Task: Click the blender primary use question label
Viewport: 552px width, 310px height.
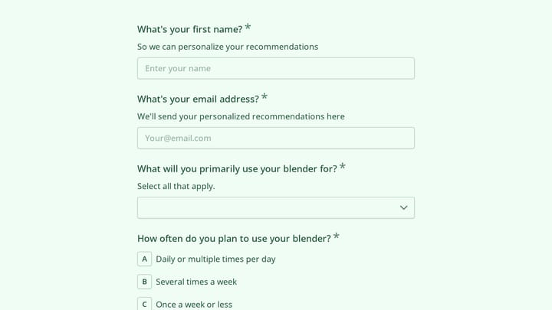Action: (237, 168)
